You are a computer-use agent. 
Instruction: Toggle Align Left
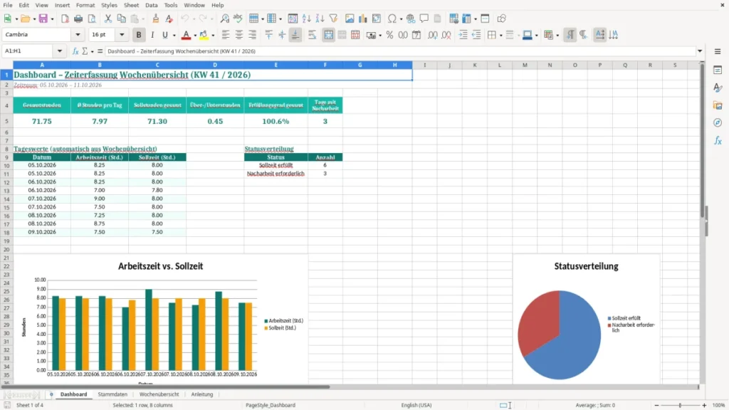(226, 35)
